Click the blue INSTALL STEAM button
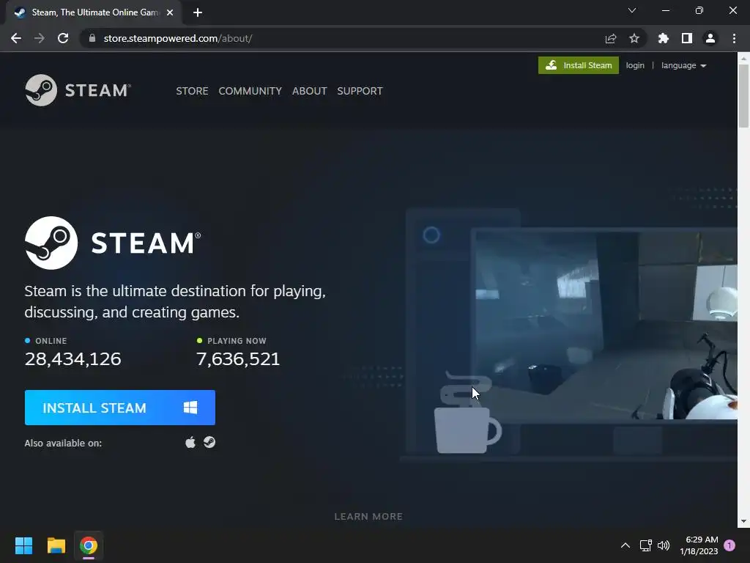This screenshot has height=563, width=750. pyautogui.click(x=120, y=408)
